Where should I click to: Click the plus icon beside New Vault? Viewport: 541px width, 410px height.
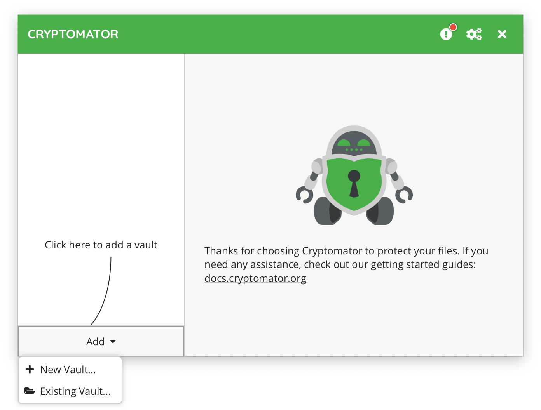(30, 369)
